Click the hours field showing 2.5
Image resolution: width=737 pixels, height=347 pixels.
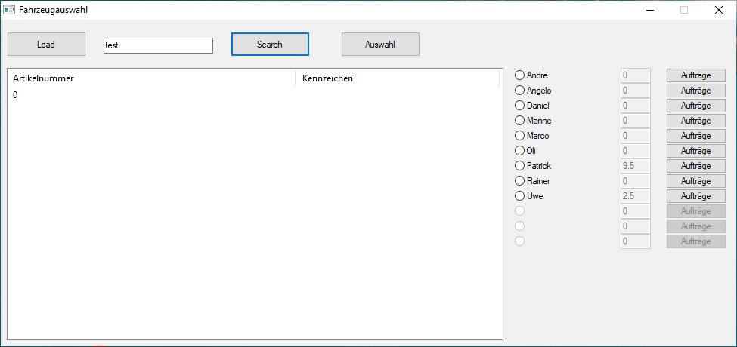[x=635, y=196]
